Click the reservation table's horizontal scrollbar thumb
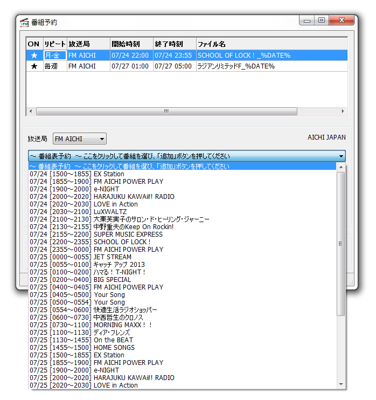 pos(166,111)
